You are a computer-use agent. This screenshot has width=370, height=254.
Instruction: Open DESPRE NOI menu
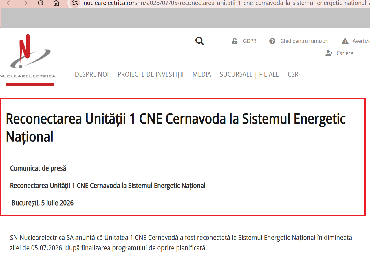pyautogui.click(x=92, y=74)
